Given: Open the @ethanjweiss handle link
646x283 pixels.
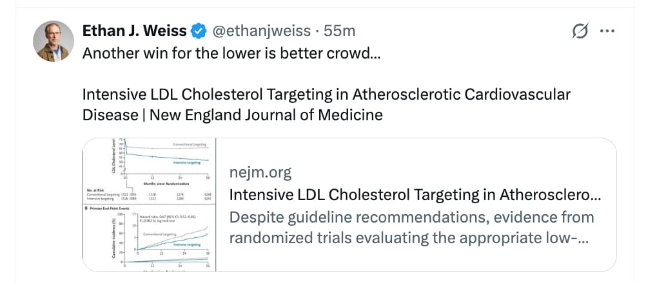Looking at the screenshot, I should 257,30.
